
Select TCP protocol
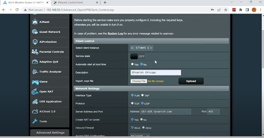(x=132, y=103)
